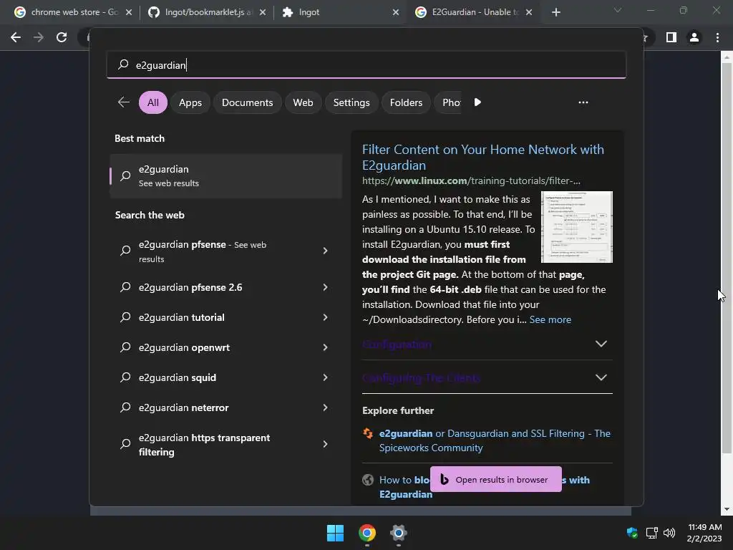Viewport: 733px width, 550px height.
Task: Click the search box containing e2guardian
Action: coord(366,64)
